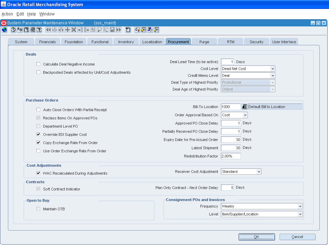Open the Help menu
Image resolution: width=329 pixels, height=246 pixels.
click(32, 14)
